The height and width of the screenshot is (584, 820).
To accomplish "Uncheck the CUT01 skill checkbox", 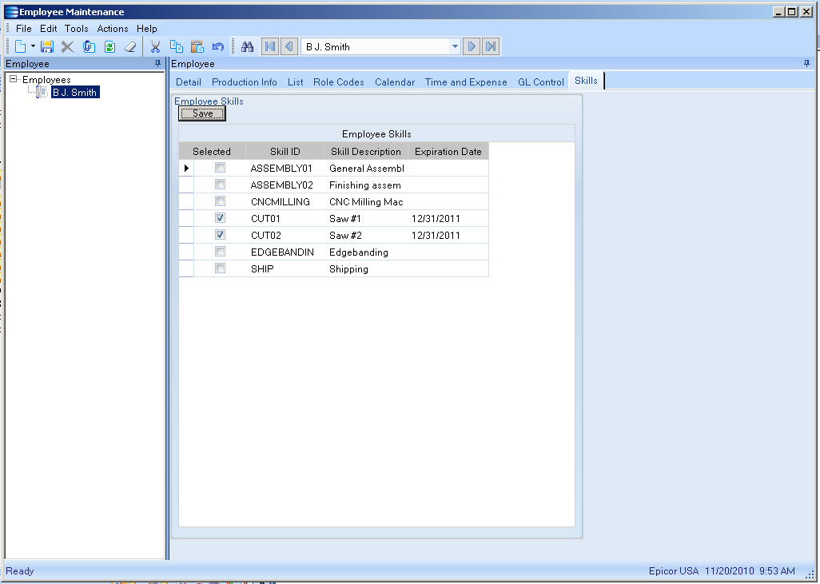I will pos(220,217).
